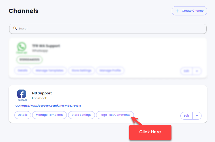
Task: Click Edit on the NB Support channel
Action: click(187, 116)
